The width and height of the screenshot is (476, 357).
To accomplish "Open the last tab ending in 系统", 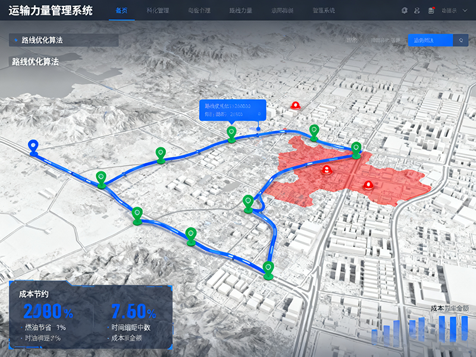I will click(324, 11).
